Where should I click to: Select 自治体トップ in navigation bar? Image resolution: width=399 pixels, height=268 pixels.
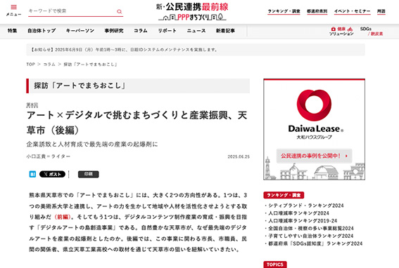point(42,31)
